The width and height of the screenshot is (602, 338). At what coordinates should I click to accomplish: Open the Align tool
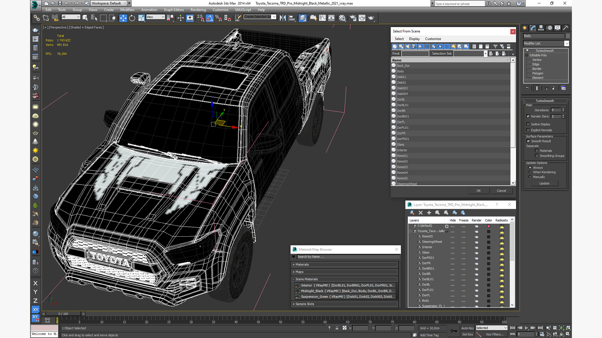pyautogui.click(x=292, y=18)
